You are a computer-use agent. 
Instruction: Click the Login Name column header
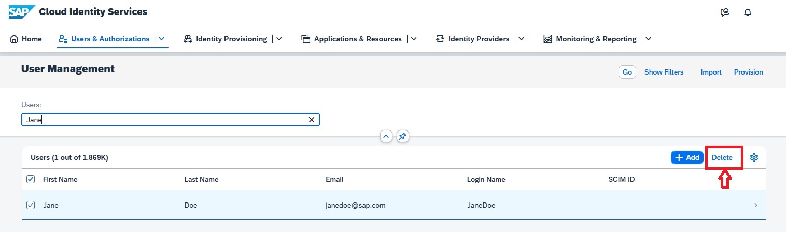pyautogui.click(x=486, y=179)
